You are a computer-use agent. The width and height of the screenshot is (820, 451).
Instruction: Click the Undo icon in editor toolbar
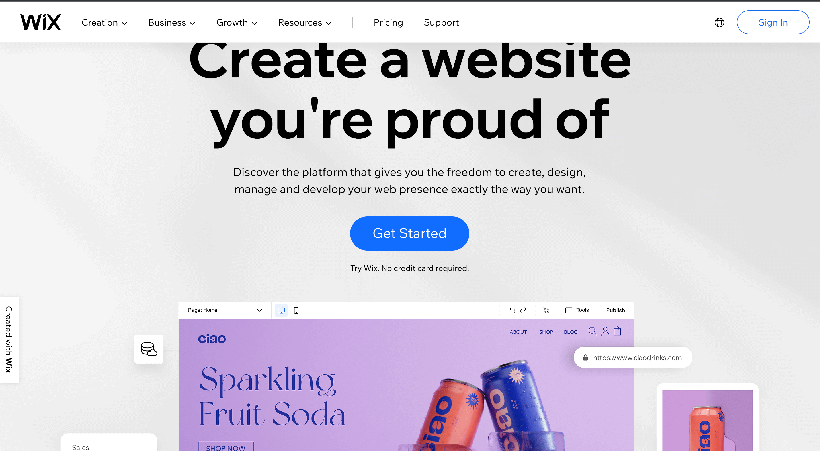pyautogui.click(x=511, y=310)
